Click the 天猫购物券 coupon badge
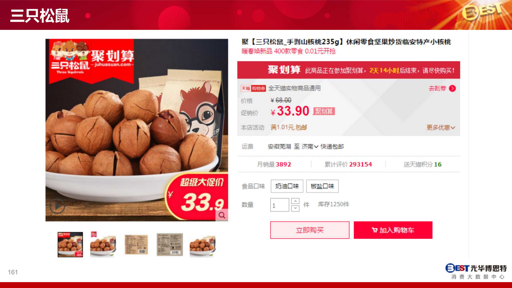Image resolution: width=512 pixels, height=288 pixels. pyautogui.click(x=253, y=88)
